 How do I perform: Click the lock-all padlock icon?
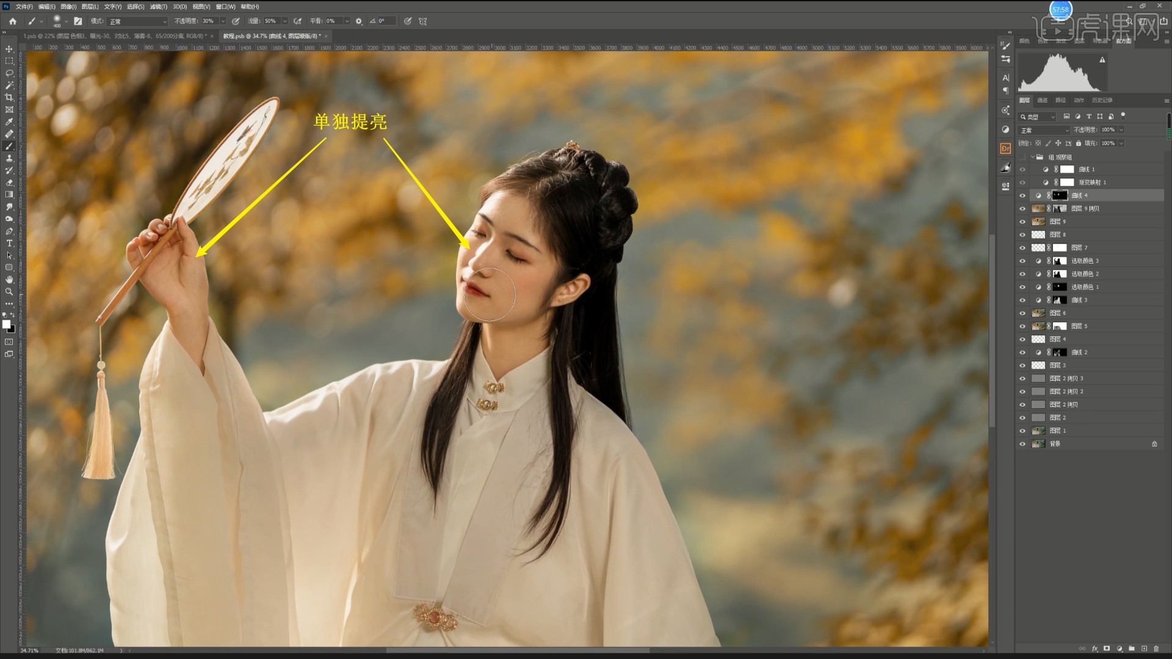tap(1079, 143)
